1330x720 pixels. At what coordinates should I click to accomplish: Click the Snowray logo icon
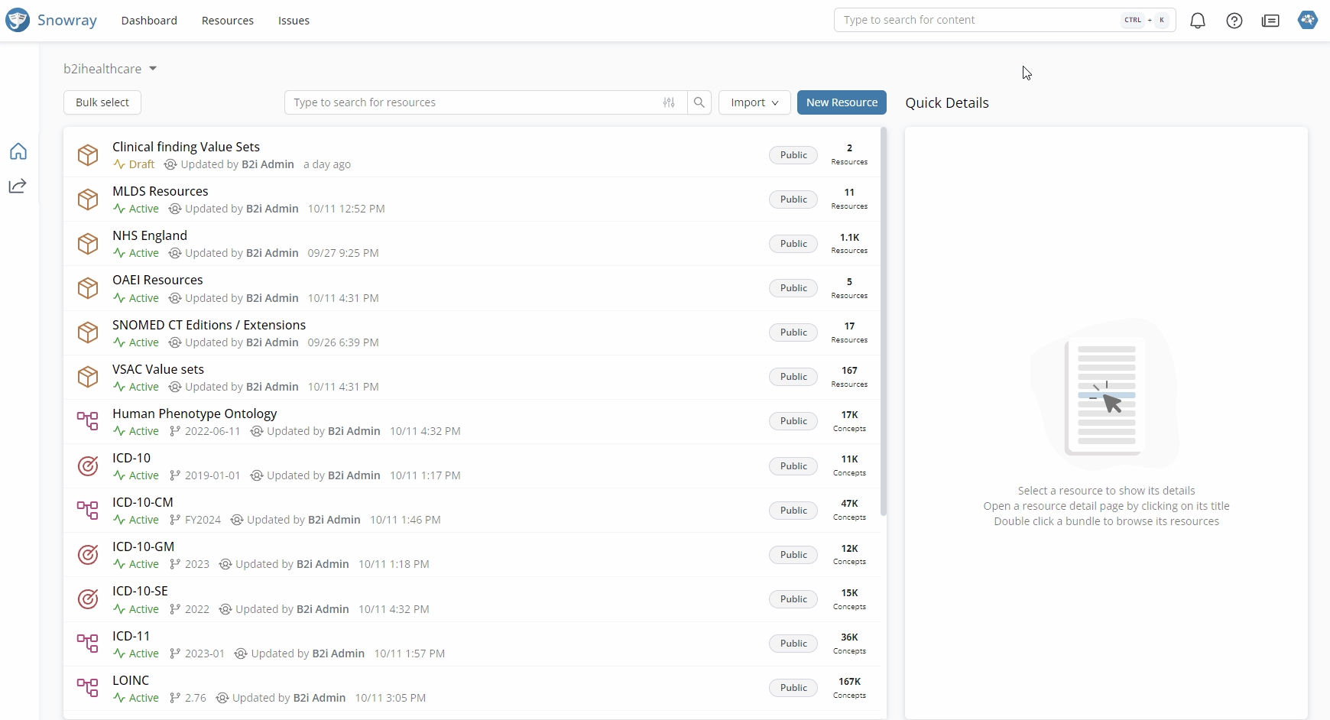18,20
